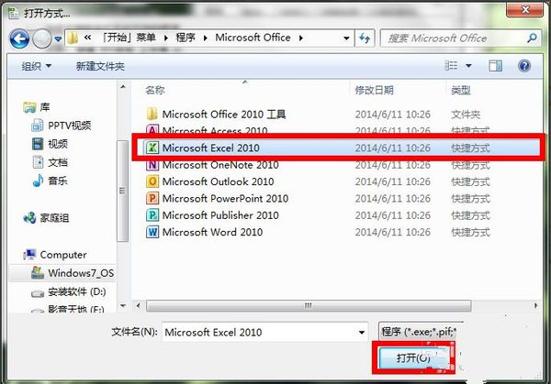Select the Microsoft Excel 2010 icon
This screenshot has width=551, height=384.
coord(152,148)
